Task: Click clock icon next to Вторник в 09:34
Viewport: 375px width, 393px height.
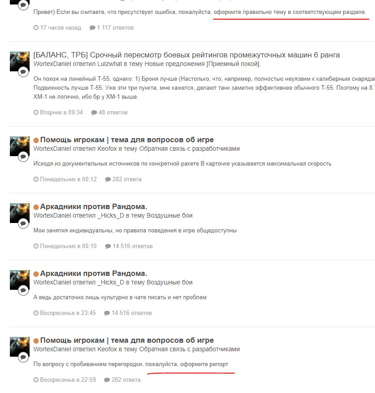Action: point(36,112)
